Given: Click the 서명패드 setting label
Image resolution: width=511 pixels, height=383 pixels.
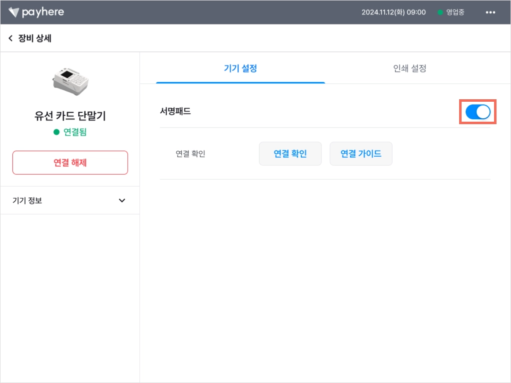Looking at the screenshot, I should tap(175, 111).
